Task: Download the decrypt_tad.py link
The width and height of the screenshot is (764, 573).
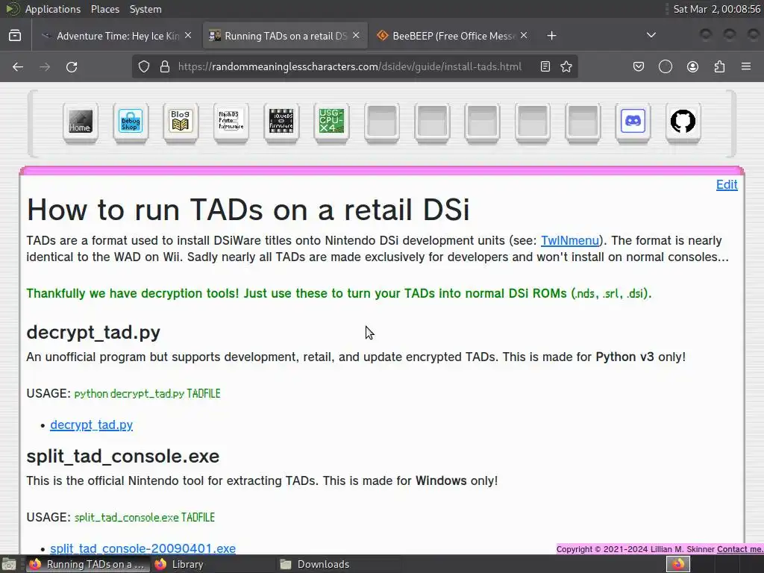Action: pyautogui.click(x=92, y=425)
